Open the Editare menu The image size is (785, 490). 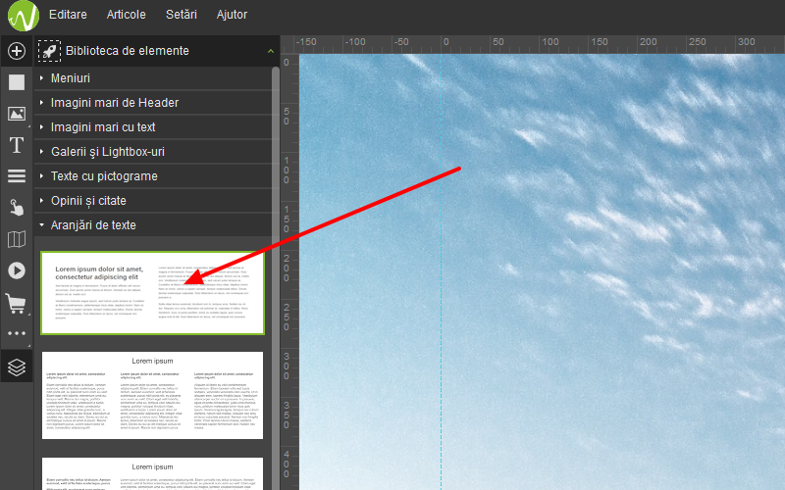(x=68, y=15)
